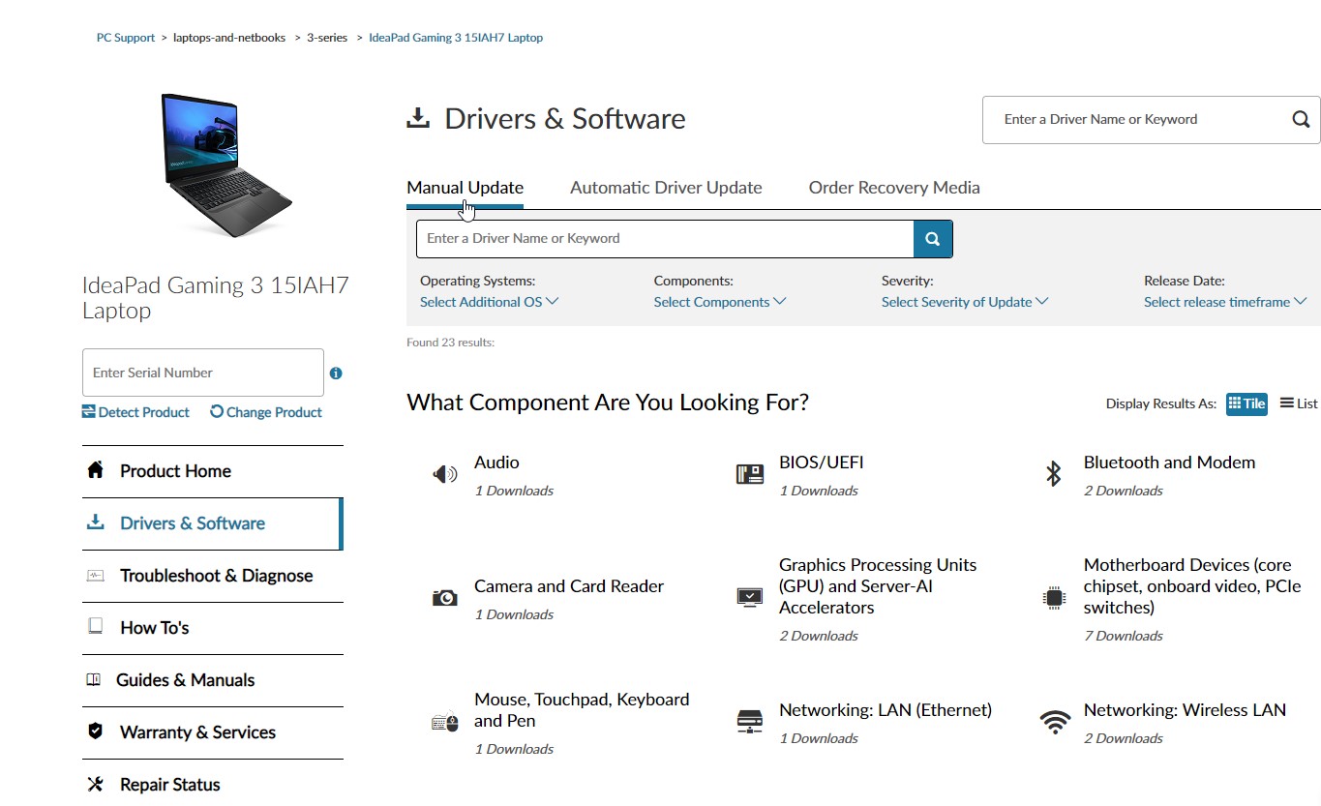Click the serial number info icon

point(336,373)
